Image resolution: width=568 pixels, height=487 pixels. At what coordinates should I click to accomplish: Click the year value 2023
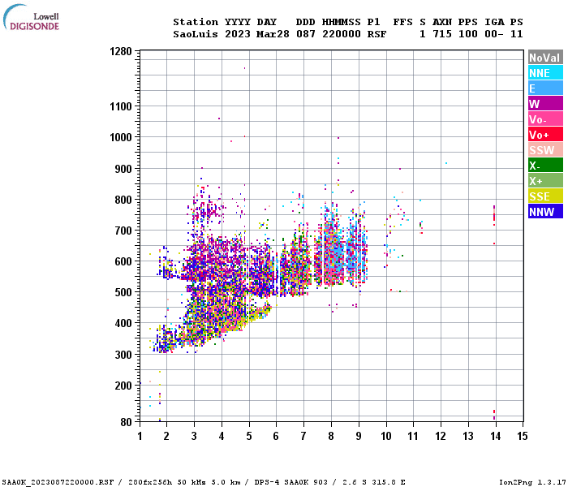coord(238,34)
